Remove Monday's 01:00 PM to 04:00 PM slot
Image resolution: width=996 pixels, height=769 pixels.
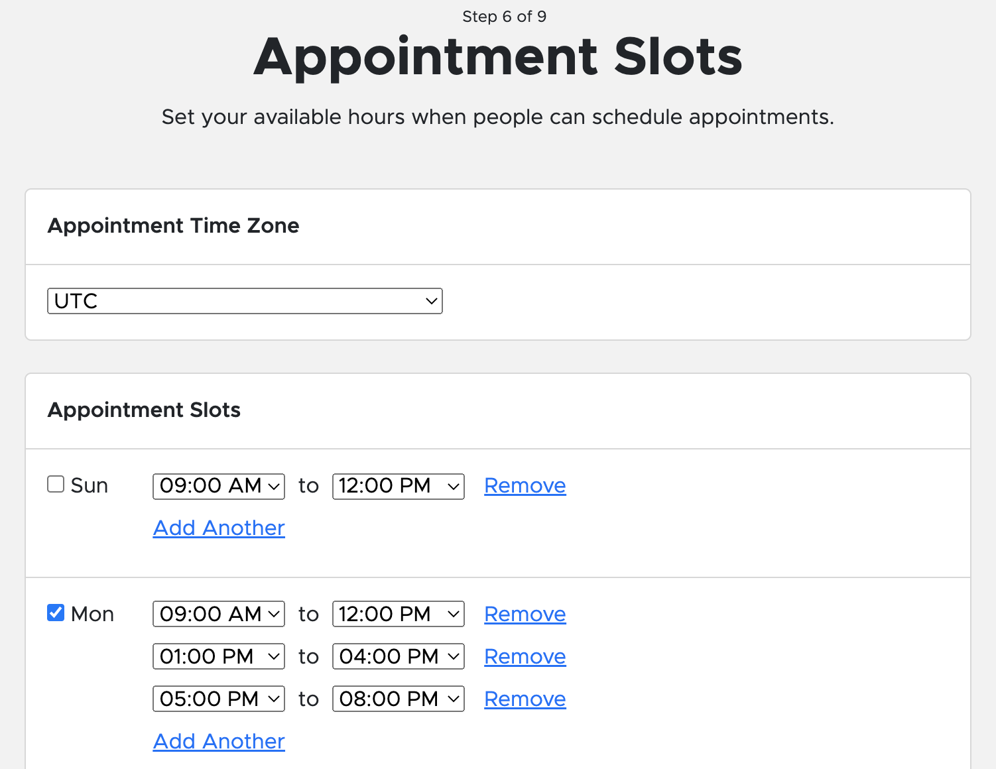(x=525, y=657)
